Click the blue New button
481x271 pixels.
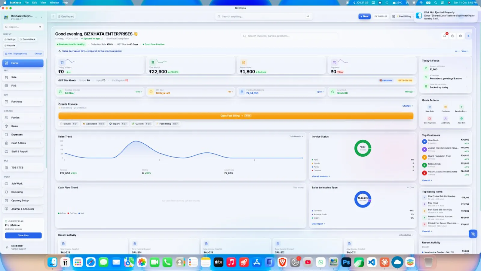[364, 17]
